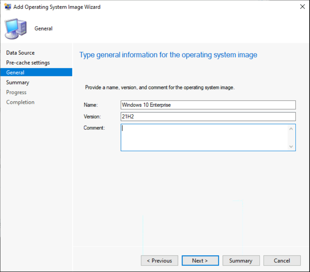Screen dimensions: 310x272
Task: Close the Add Operating System Image Wizard
Action: pyautogui.click(x=302, y=7)
